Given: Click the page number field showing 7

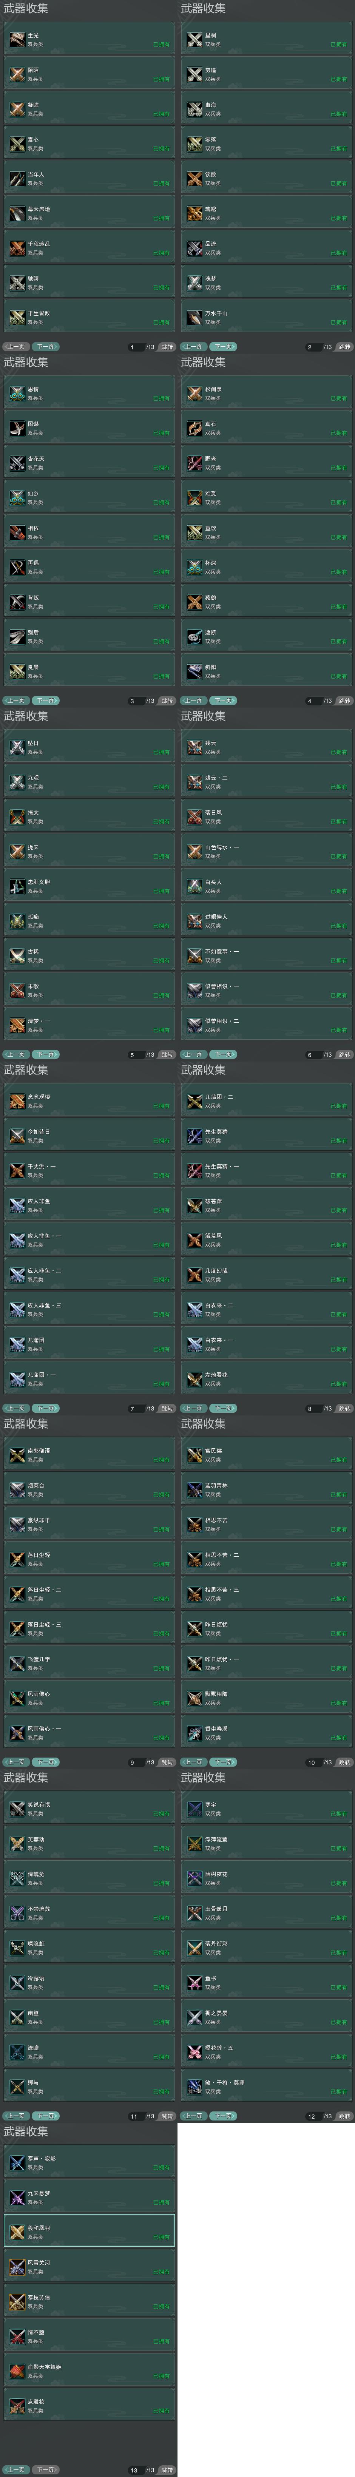Looking at the screenshot, I should [134, 1409].
